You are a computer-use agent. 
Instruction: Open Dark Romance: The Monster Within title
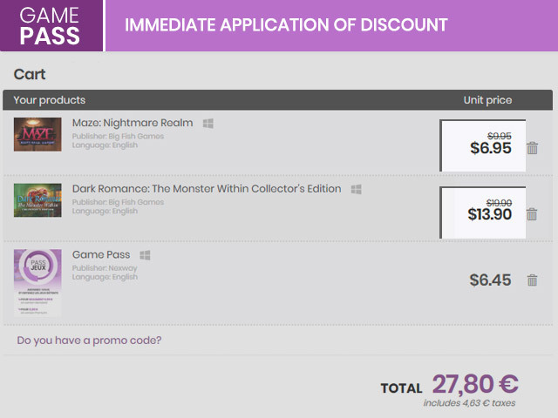click(x=207, y=188)
